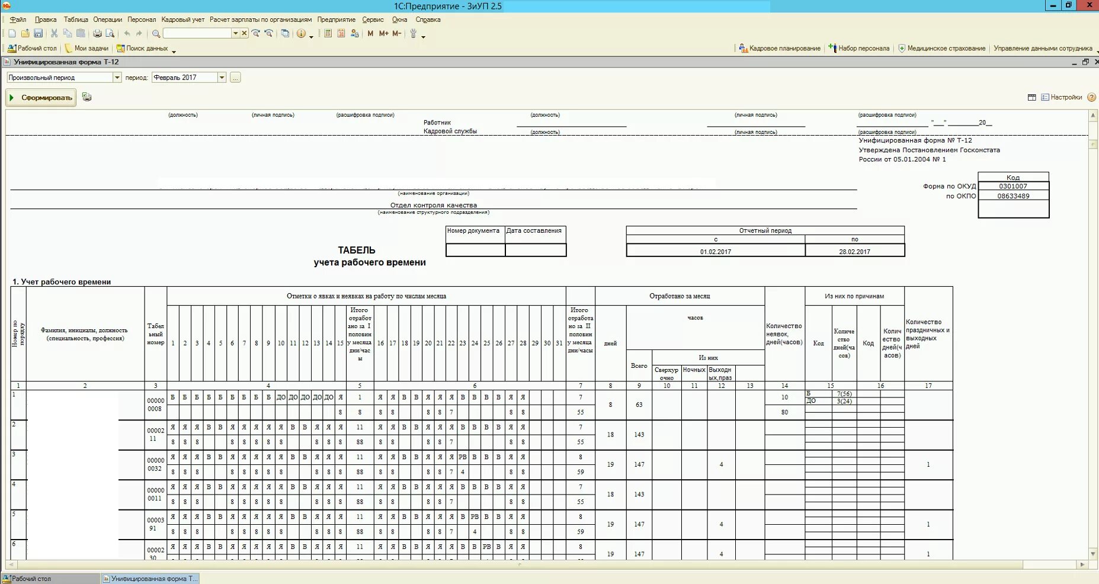Create a new document with toolbar icon
The height and width of the screenshot is (584, 1099).
pyautogui.click(x=12, y=34)
